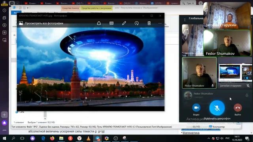253x142 pixels.
Task: Open the 'Файл' tab in Explorer ribbon
Action: point(16,13)
